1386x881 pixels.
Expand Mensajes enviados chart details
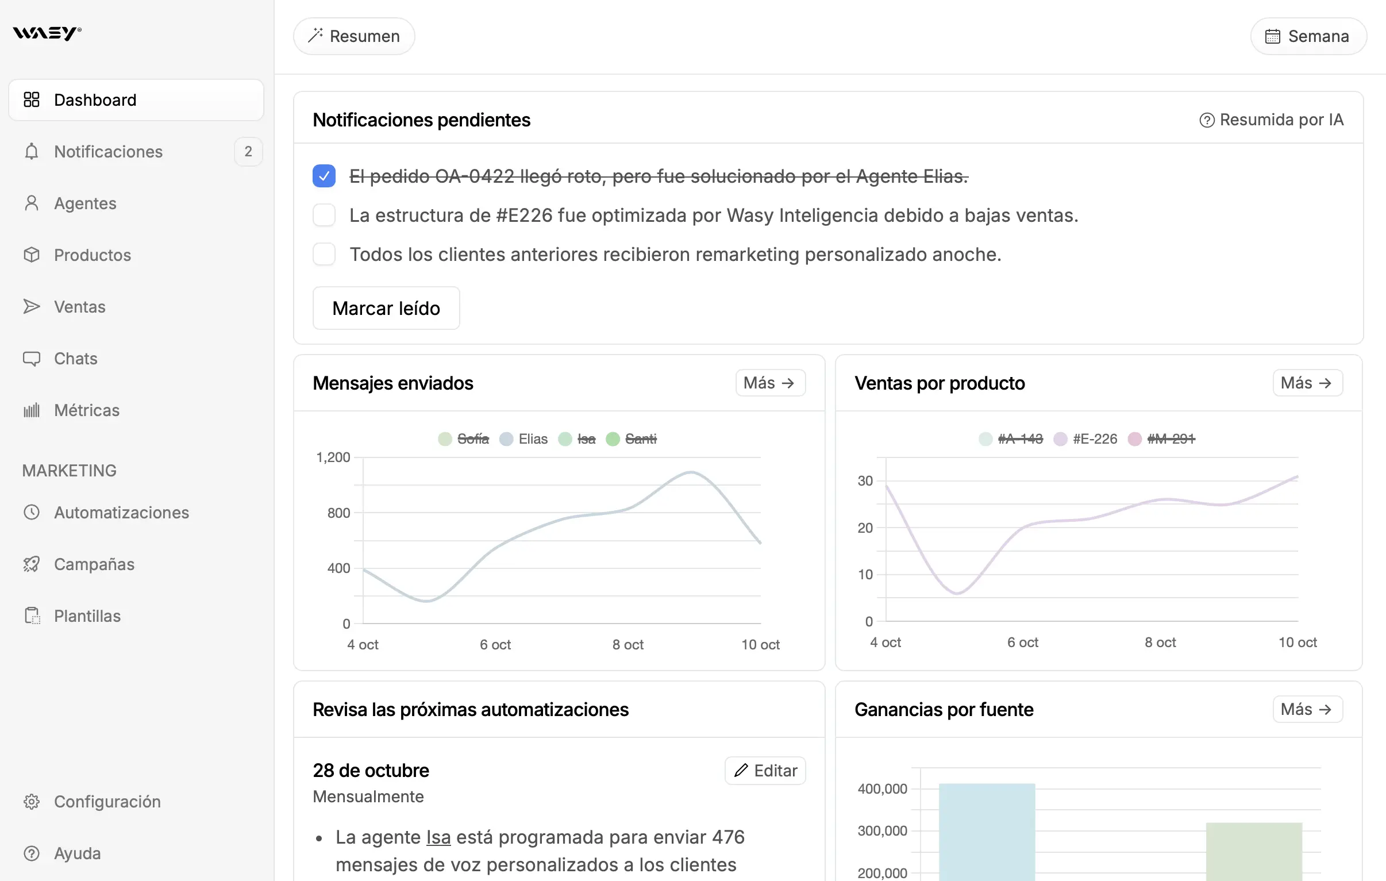click(x=770, y=383)
